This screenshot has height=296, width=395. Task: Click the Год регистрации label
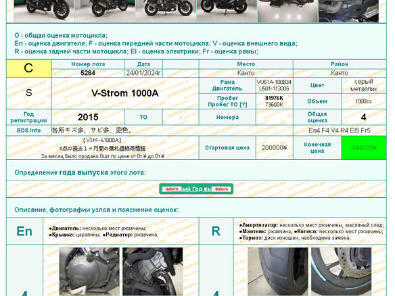tap(28, 118)
